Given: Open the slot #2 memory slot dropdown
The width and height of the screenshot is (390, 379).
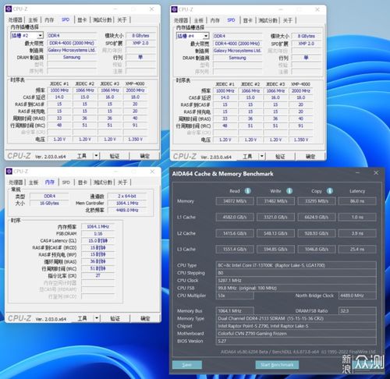Looking at the screenshot, I should click(41, 35).
